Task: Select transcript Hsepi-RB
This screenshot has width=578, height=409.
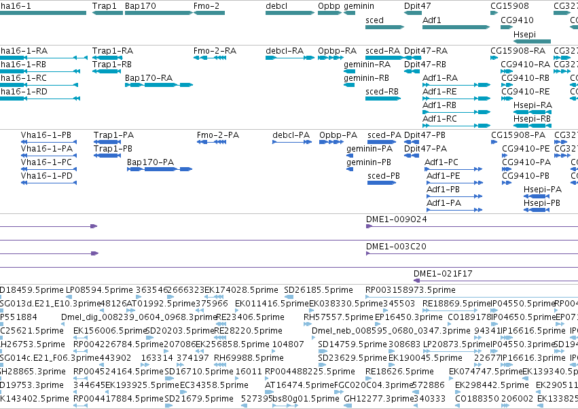Action: point(532,126)
